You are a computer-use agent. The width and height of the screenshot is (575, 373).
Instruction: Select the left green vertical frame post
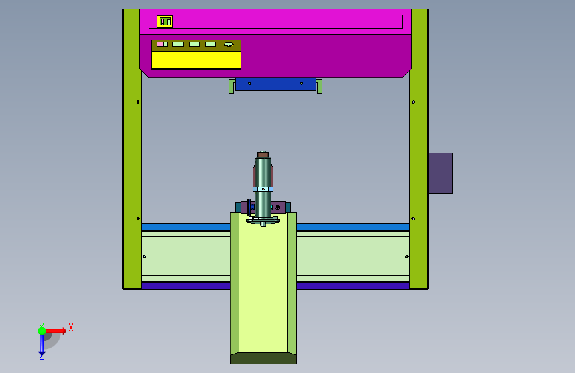[x=133, y=149]
